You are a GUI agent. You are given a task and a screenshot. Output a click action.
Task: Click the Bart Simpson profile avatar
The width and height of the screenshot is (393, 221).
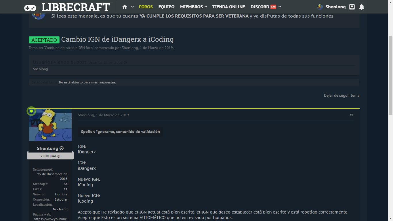point(50,125)
